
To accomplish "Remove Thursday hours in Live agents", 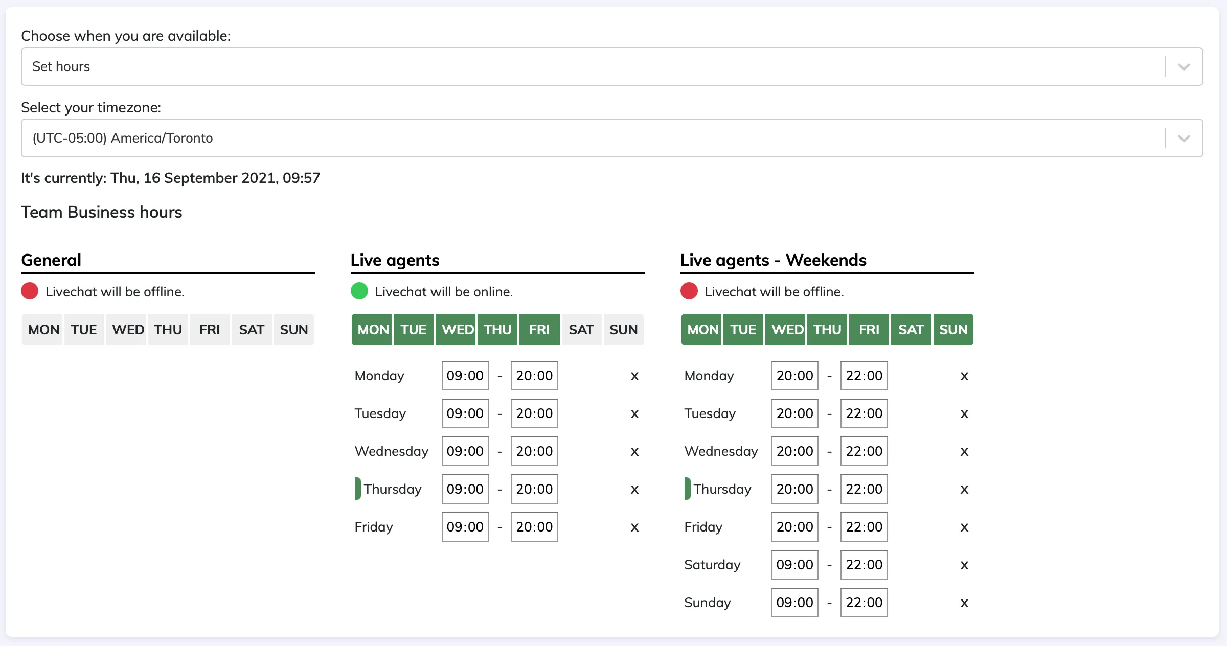I will [x=634, y=490].
